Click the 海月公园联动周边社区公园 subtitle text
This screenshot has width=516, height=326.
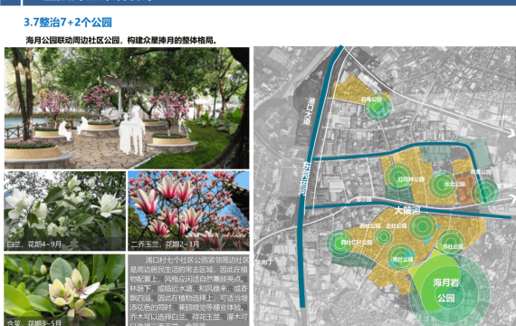coord(122,41)
